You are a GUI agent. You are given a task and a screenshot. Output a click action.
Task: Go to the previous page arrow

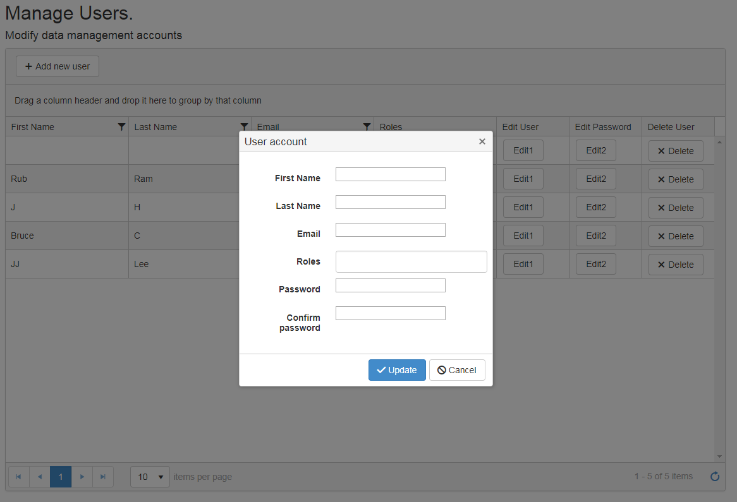coord(39,477)
